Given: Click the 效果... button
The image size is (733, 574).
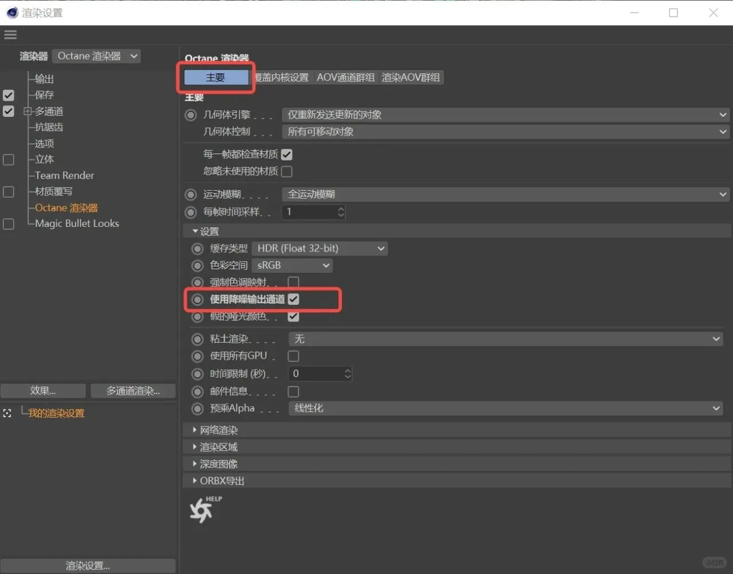Looking at the screenshot, I should click(x=43, y=391).
